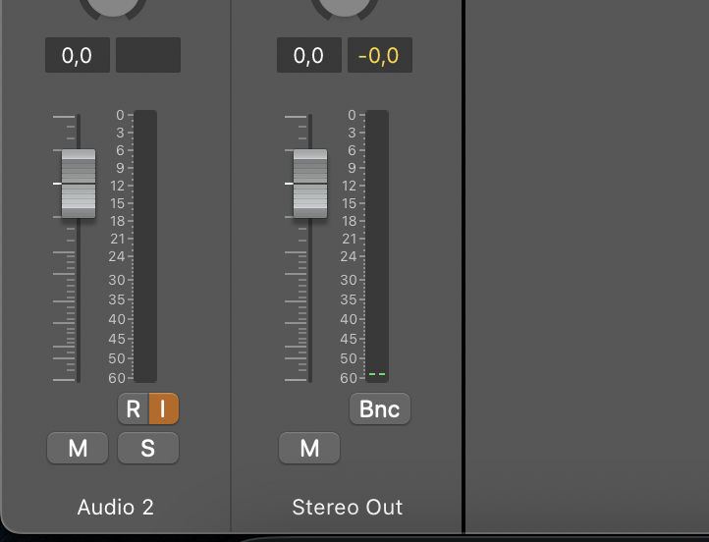This screenshot has width=709, height=542.
Task: Select the Audio 2 channel name label
Action: click(x=116, y=508)
